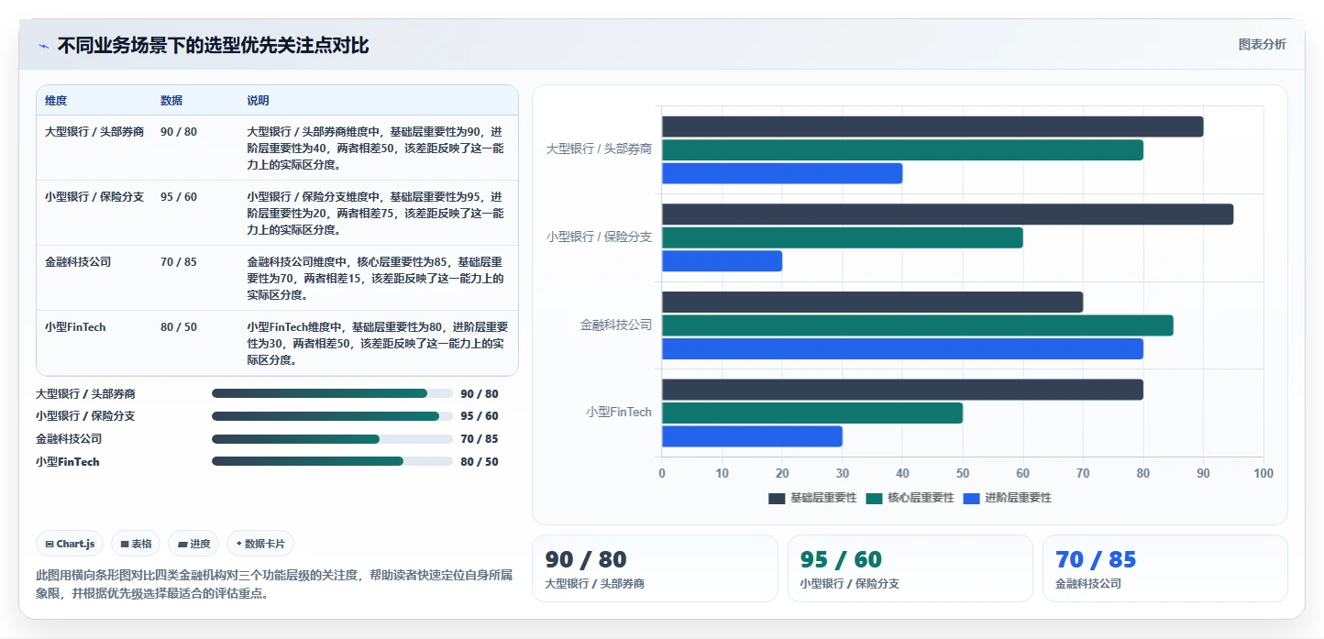
Task: Click table value 80 / 50
Action: pos(179,327)
